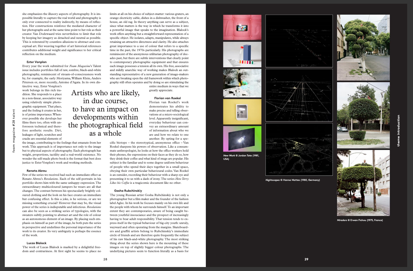Viewport: 413px width, 271px height.
Task: Select the bottom Nightscapes aerial lights photo
Action: 299,149
